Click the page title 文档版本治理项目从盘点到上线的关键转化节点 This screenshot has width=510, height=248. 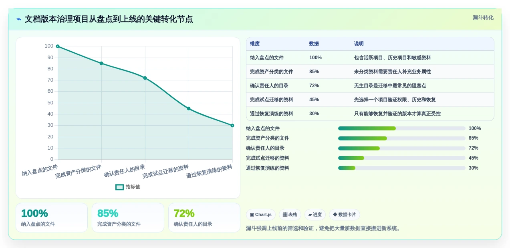109,19
